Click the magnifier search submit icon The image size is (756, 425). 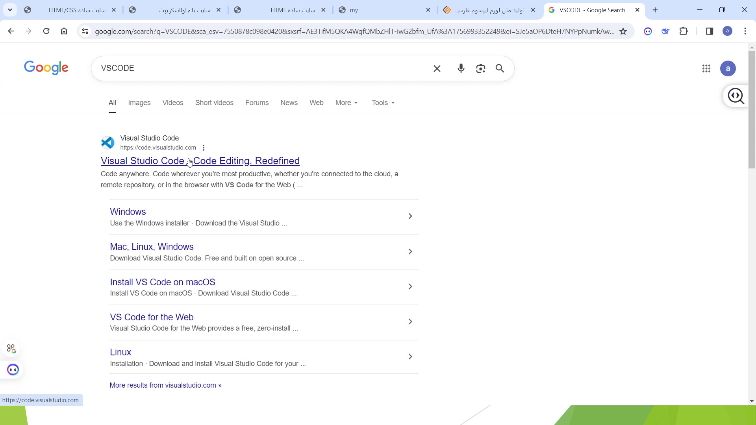pyautogui.click(x=500, y=68)
